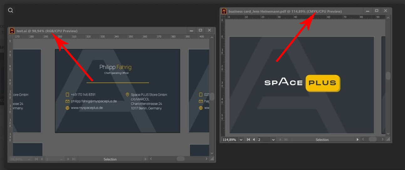Open status flyout arrow beside Selection in test.ai
Image resolution: width=405 pixels, height=170 pixels.
tap(145, 159)
